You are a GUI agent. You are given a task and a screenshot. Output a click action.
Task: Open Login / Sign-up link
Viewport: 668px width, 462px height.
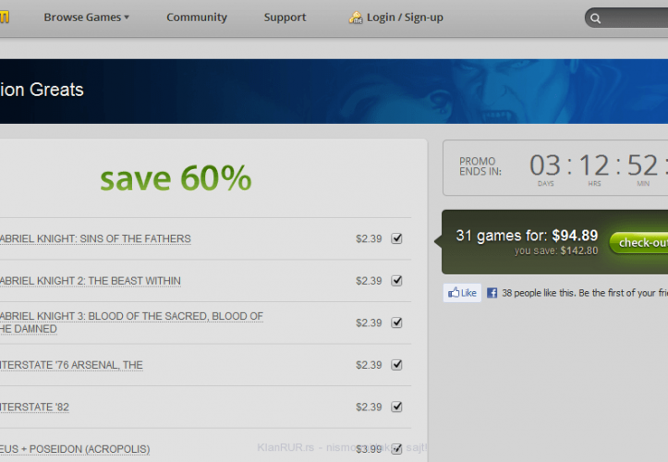click(x=405, y=18)
